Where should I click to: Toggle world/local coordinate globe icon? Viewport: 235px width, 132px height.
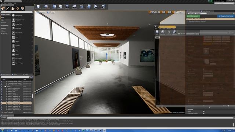(x=156, y=12)
